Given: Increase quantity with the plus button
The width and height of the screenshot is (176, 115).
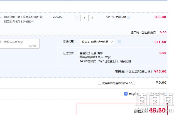Looking at the screenshot, I should [92, 18].
